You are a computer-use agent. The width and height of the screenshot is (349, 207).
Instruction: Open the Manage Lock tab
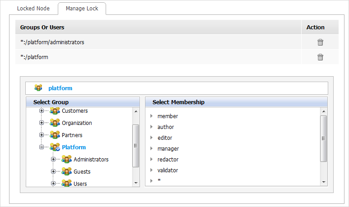coord(82,9)
